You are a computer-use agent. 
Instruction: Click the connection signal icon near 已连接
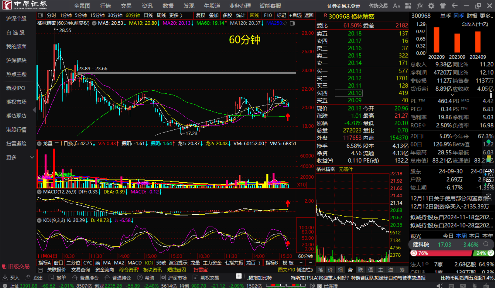[x=312, y=285]
